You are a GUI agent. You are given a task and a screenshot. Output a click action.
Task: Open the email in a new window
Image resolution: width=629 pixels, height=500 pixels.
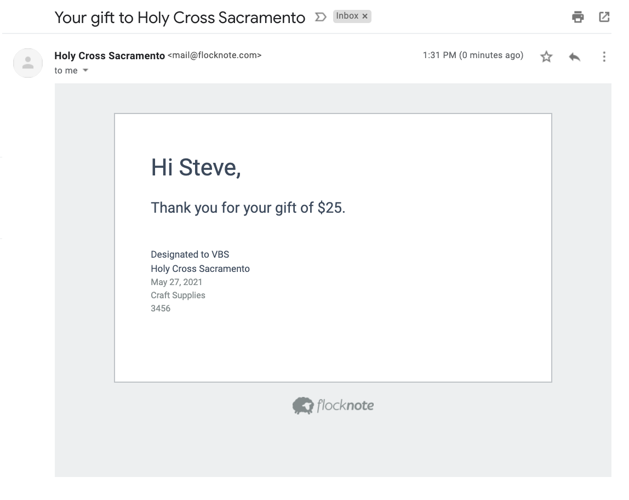pyautogui.click(x=604, y=17)
